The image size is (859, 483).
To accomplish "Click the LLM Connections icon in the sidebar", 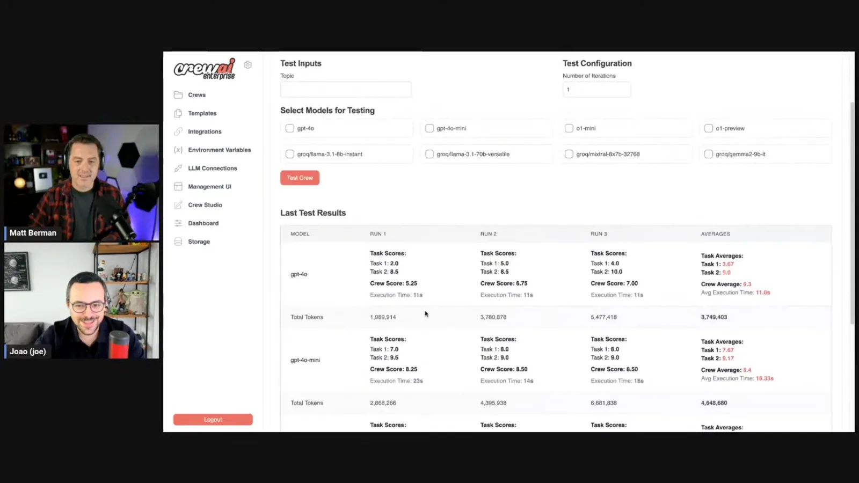I will [x=178, y=168].
